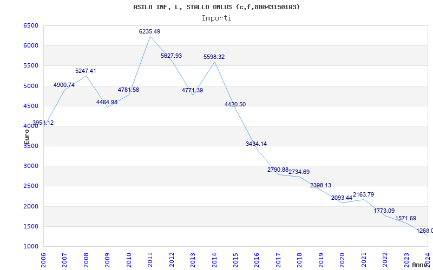433x270 pixels.
Task: Click the x-axis year 2018
Action: tap(300, 260)
